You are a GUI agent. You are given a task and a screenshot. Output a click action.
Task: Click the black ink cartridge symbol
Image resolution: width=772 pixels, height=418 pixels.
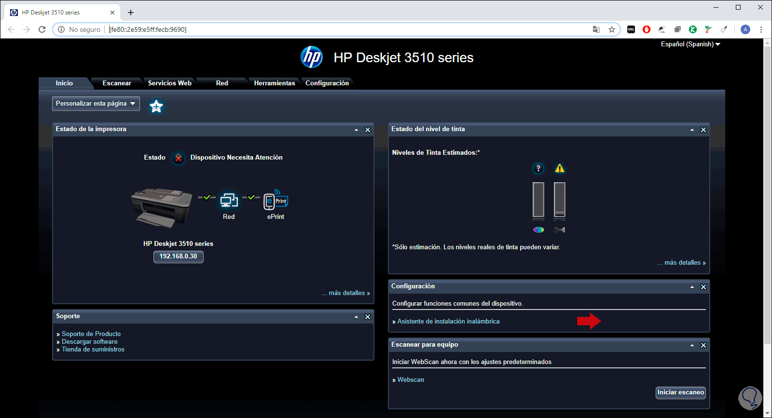pyautogui.click(x=560, y=230)
